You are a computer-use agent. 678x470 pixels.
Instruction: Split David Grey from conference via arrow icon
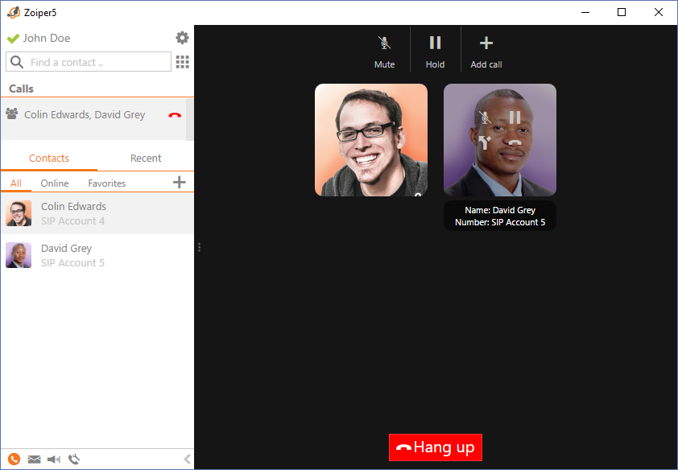pyautogui.click(x=485, y=144)
